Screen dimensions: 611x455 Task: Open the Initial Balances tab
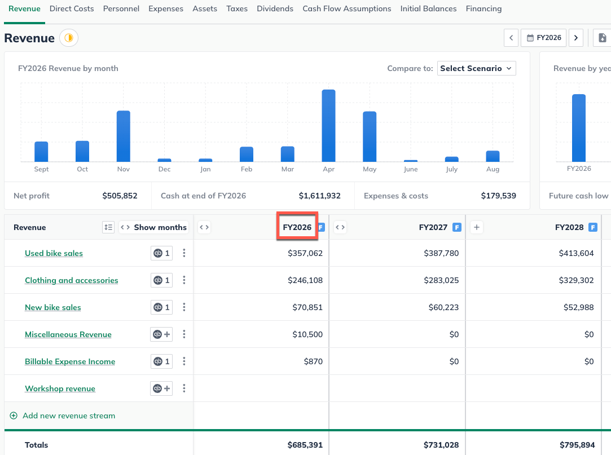[x=428, y=8]
